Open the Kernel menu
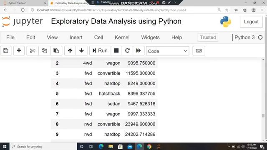The height and width of the screenshot is (150, 267). click(x=122, y=37)
